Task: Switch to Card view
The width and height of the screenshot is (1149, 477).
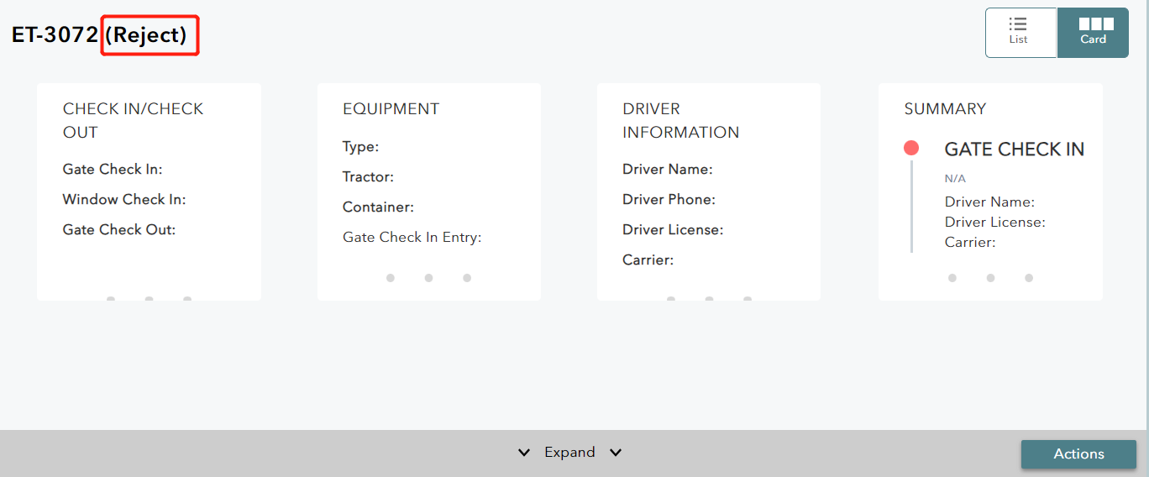Action: pyautogui.click(x=1093, y=33)
